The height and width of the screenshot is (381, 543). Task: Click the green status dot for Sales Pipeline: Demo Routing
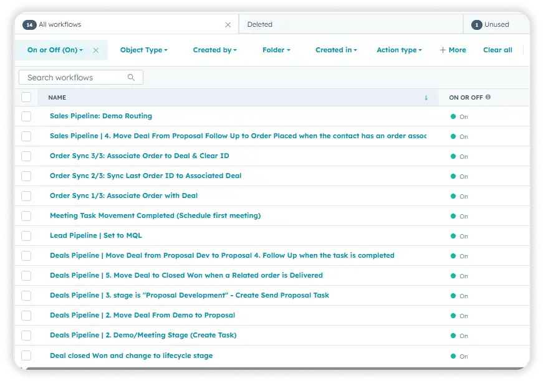coord(453,116)
